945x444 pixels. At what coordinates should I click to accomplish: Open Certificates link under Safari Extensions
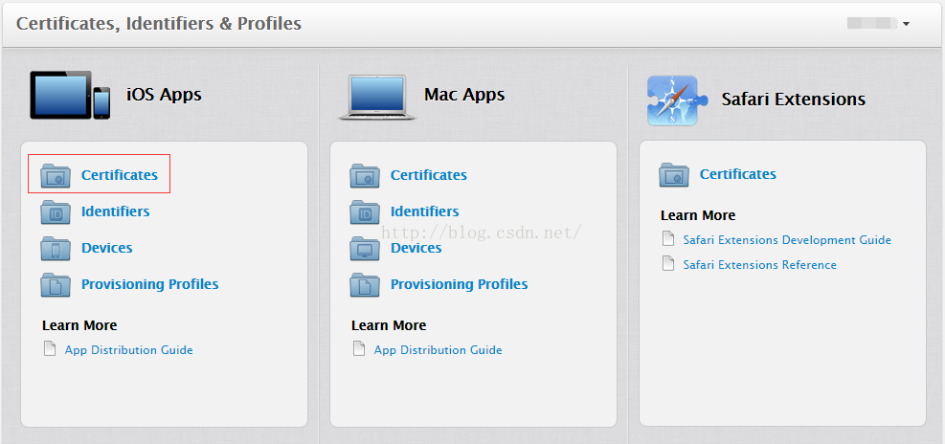coord(737,174)
